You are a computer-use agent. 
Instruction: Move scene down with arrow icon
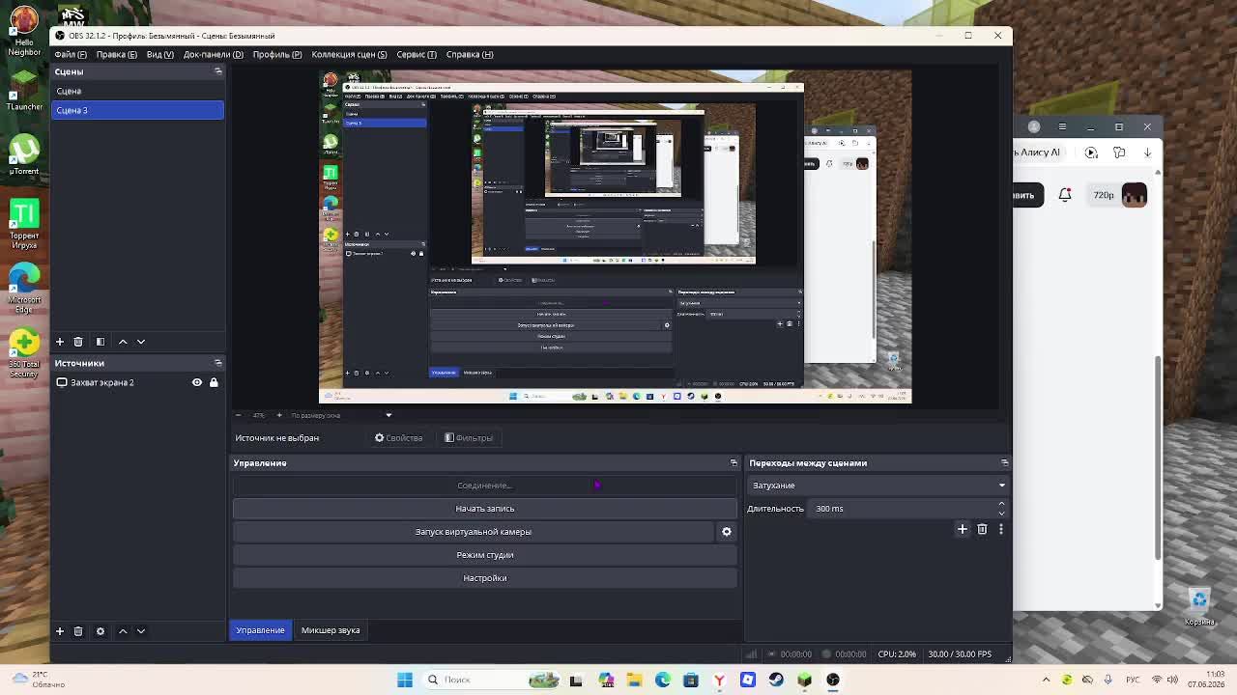pos(141,342)
